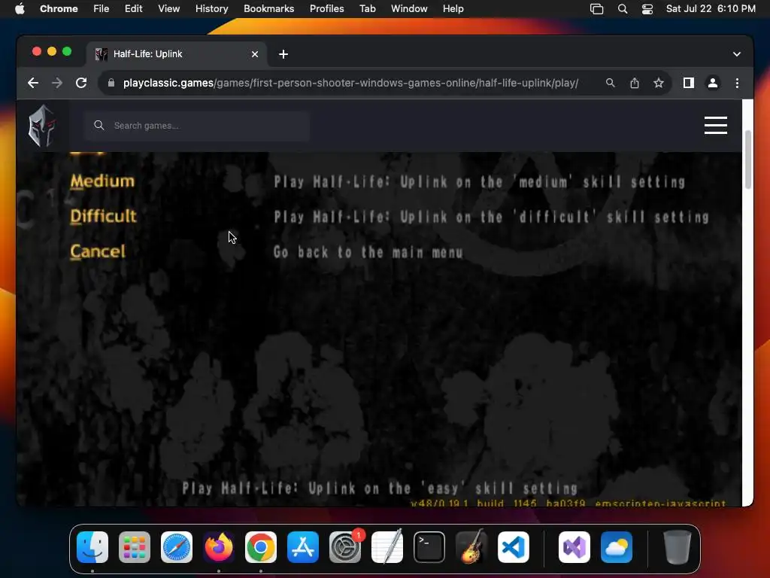Click the search magnifier in games search
Image resolution: width=770 pixels, height=578 pixels.
pos(99,126)
